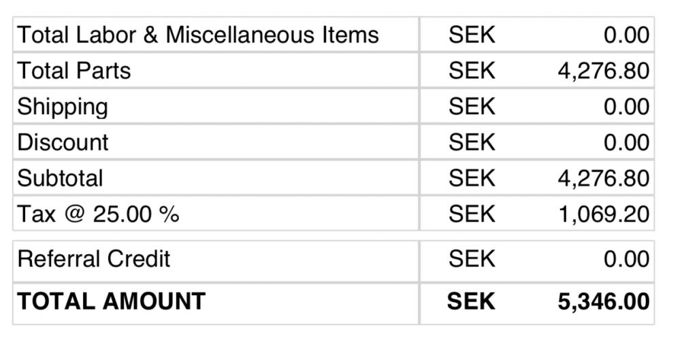Select the Total Parts row label
697x340 pixels.
tap(74, 71)
